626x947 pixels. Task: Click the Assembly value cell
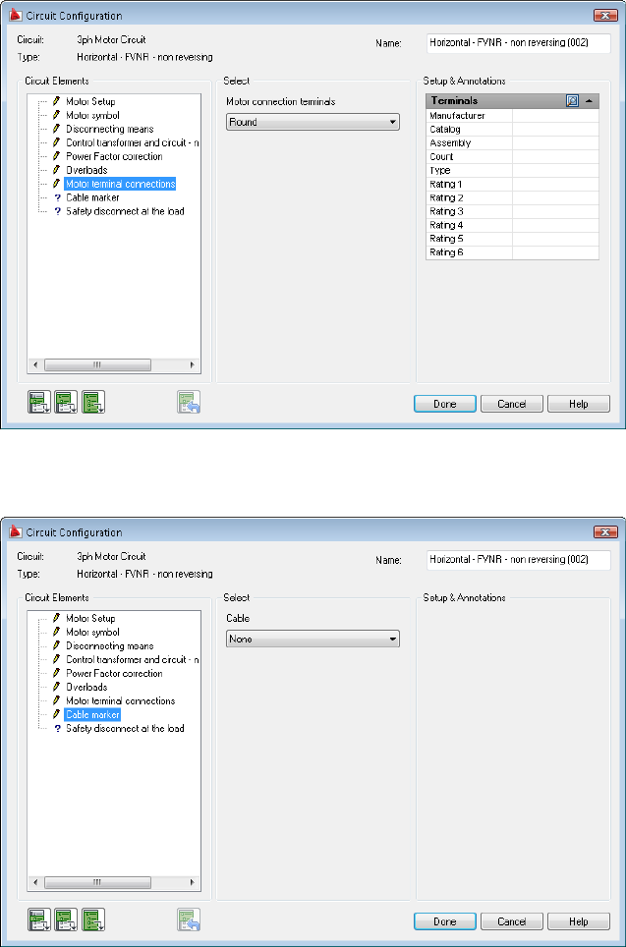click(555, 143)
